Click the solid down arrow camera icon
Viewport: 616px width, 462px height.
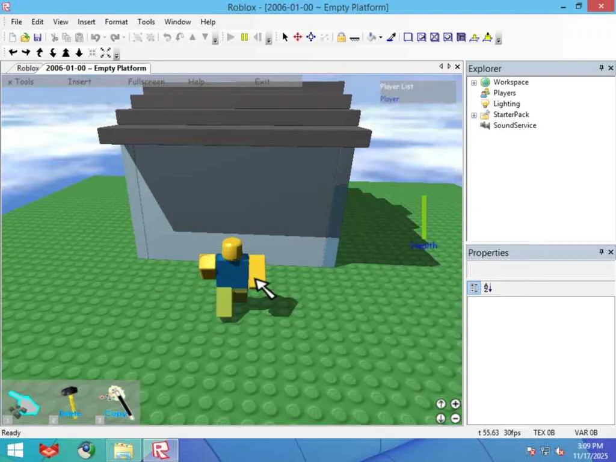tap(79, 52)
